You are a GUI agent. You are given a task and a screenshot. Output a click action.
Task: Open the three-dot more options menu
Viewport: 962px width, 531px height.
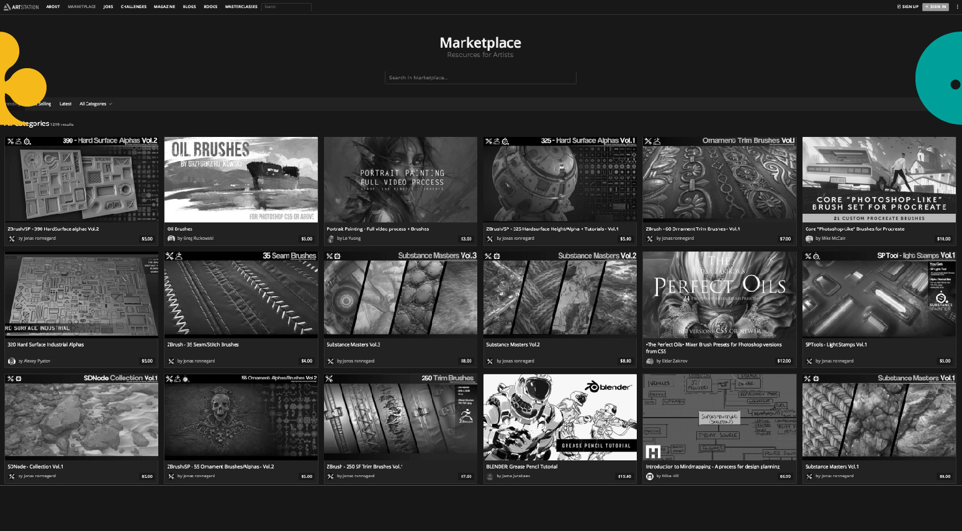pyautogui.click(x=958, y=7)
